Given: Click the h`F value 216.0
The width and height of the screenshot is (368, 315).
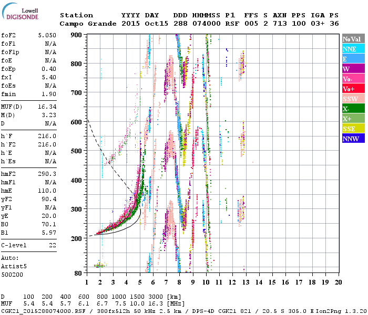Looking at the screenshot, I should tap(47, 136).
